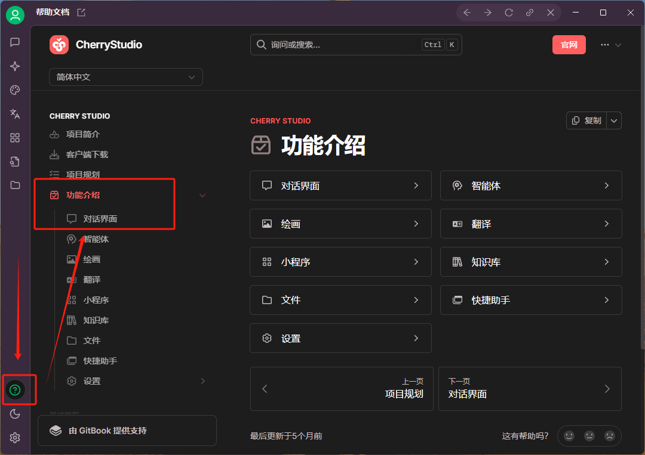Focus the 询问或搜索 search field

pos(356,45)
